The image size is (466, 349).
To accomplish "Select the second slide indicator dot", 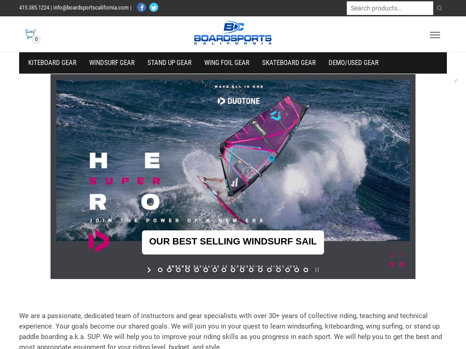I will click(x=169, y=270).
